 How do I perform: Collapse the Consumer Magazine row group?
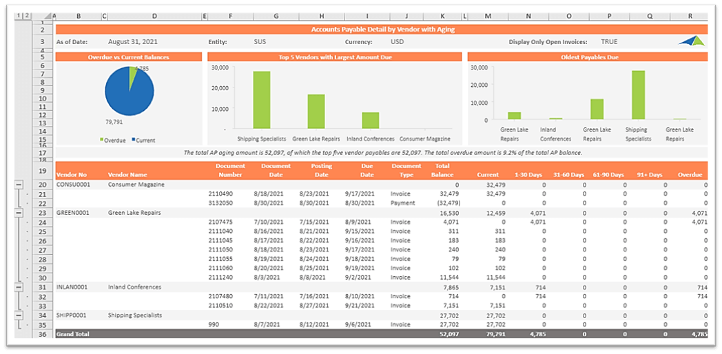19,185
